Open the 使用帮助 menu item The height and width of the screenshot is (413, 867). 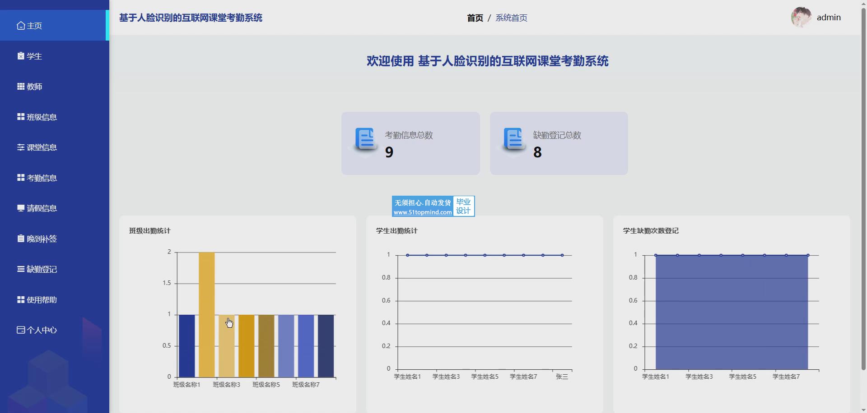(42, 300)
